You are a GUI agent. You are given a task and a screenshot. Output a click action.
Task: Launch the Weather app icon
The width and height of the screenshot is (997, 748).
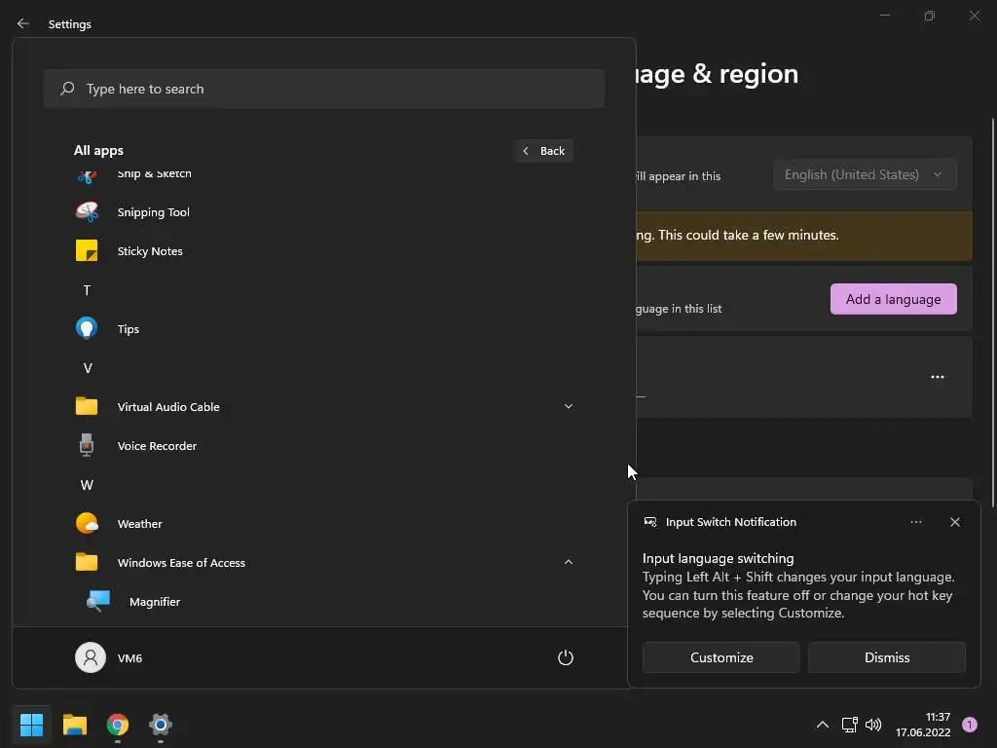(87, 524)
